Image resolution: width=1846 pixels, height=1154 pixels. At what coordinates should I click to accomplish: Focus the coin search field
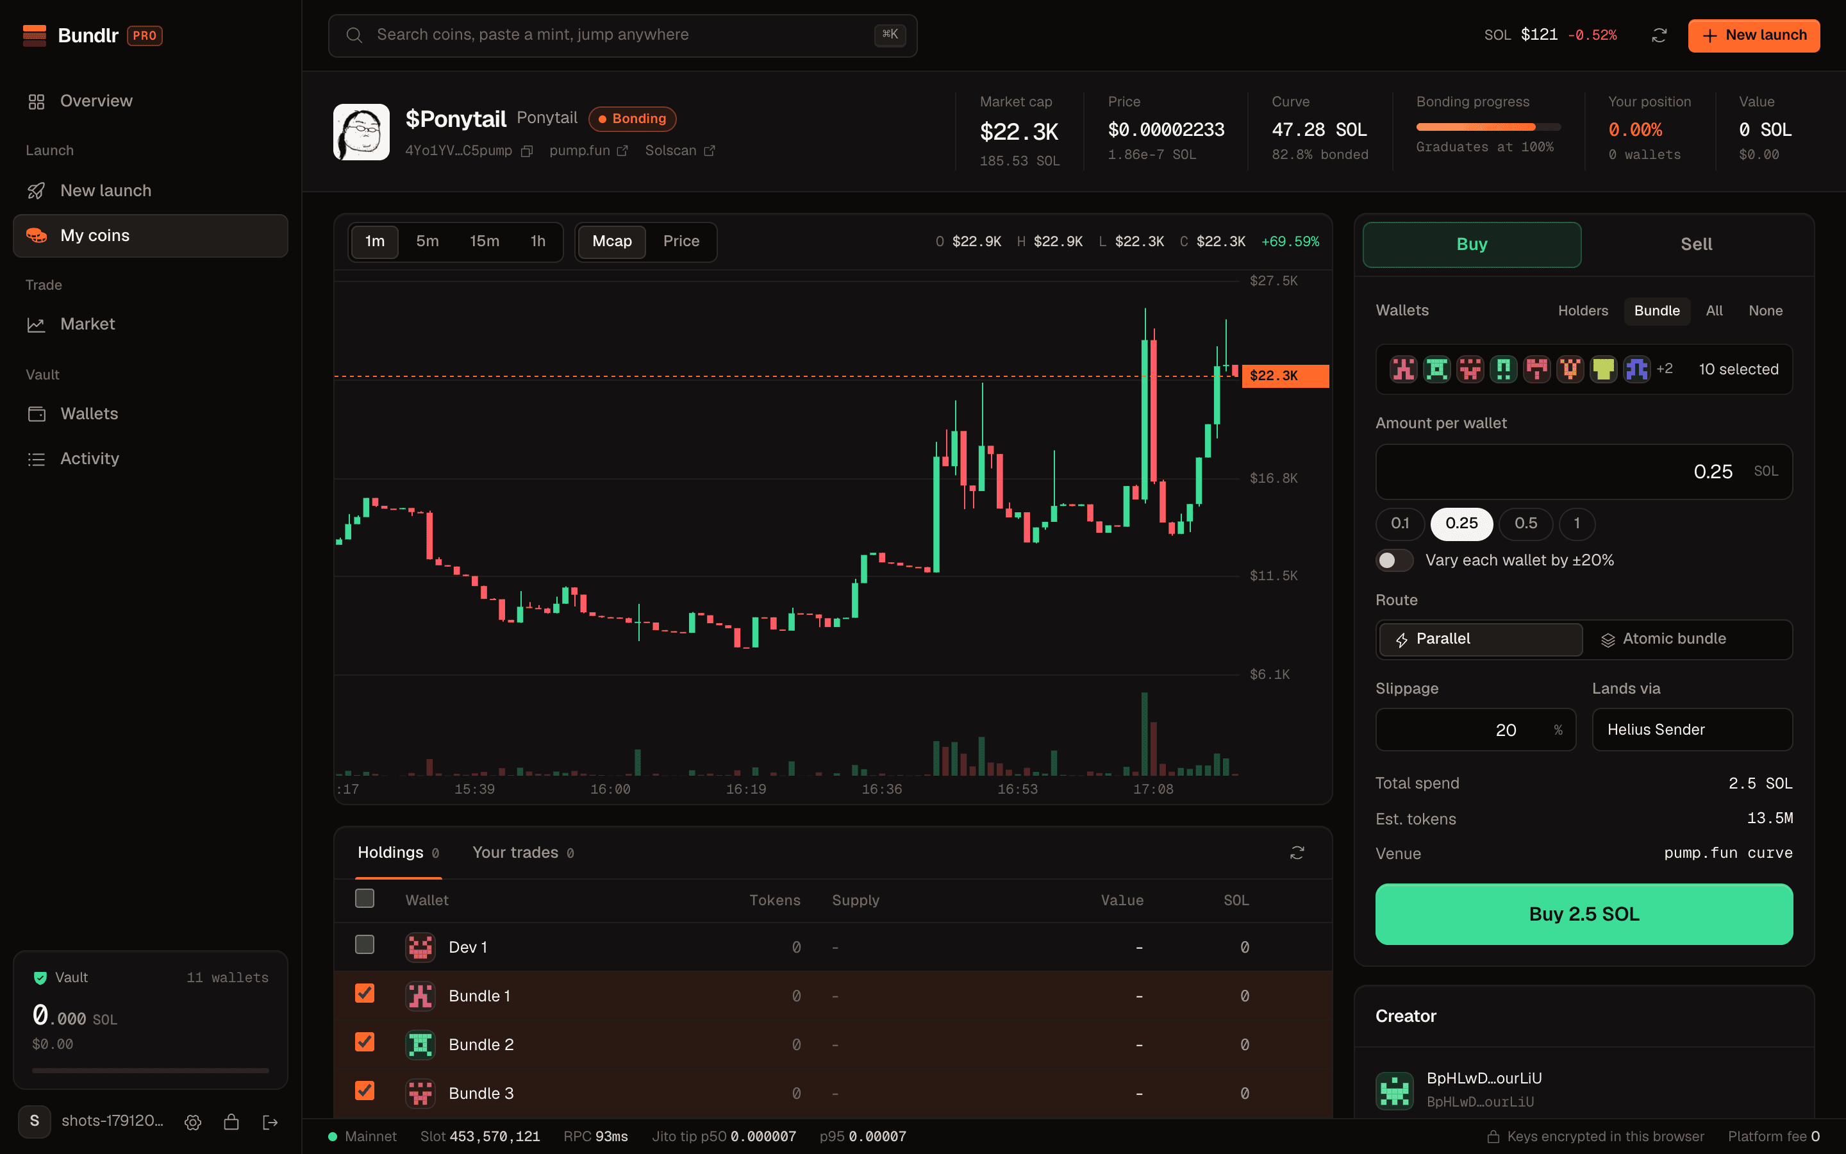coord(622,35)
